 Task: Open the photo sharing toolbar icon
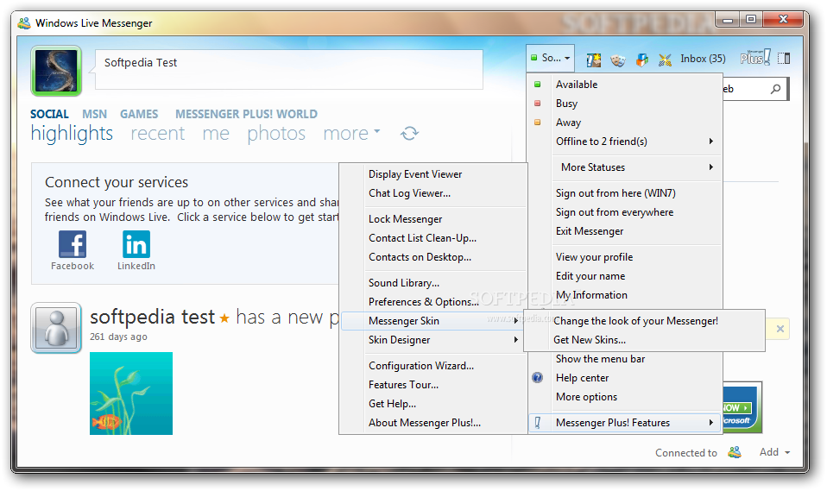coord(594,60)
